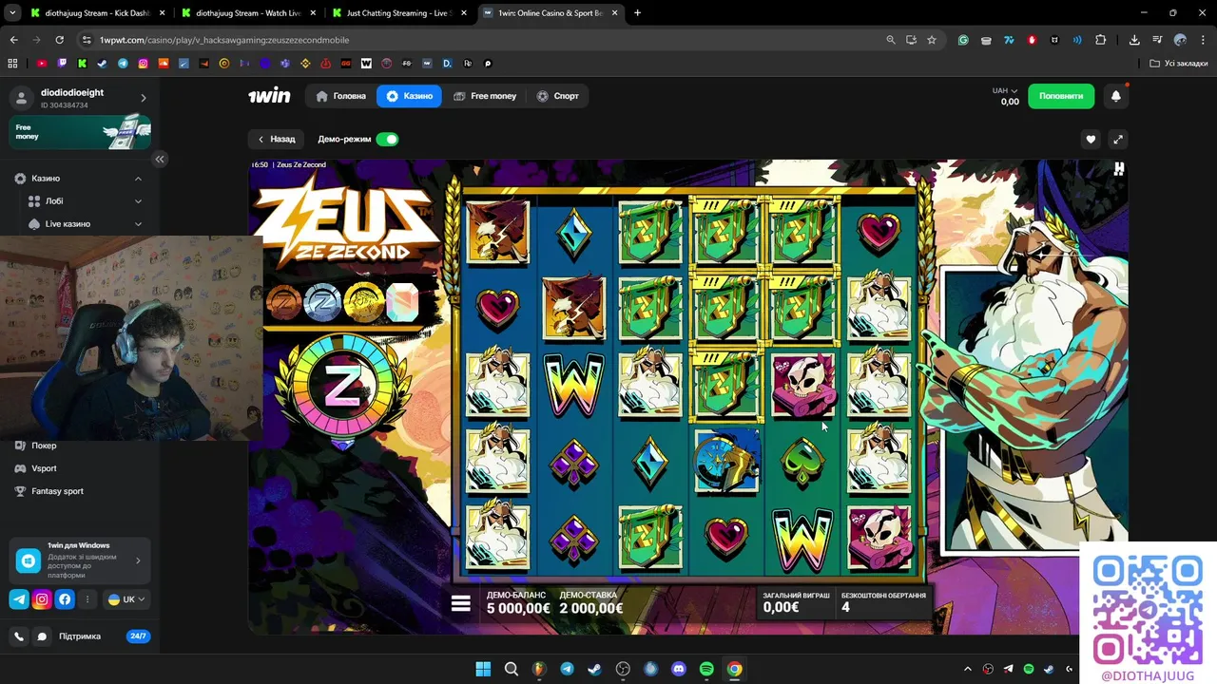Expand the game to fullscreen
Viewport: 1217px width, 684px height.
1118,139
